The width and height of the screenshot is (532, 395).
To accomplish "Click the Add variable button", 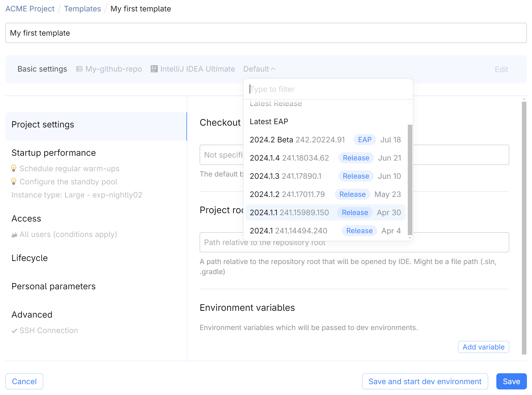I will (x=483, y=347).
